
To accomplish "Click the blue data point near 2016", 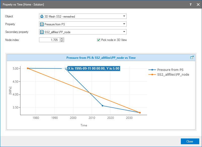I will [102, 106].
